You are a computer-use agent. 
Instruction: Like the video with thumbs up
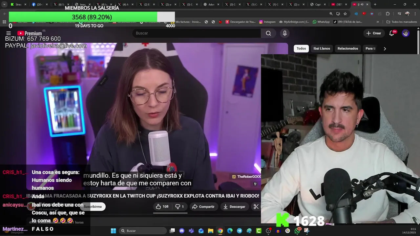[x=162, y=206]
